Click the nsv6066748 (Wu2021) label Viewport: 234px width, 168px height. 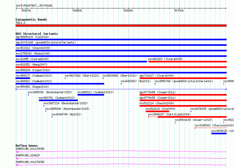(67, 114)
